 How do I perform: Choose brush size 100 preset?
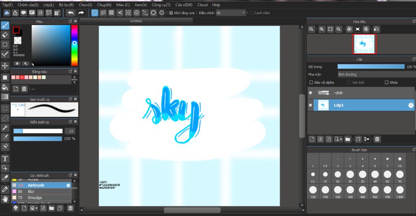click(313, 191)
